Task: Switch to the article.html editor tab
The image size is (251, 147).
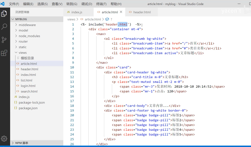Action: [110, 12]
